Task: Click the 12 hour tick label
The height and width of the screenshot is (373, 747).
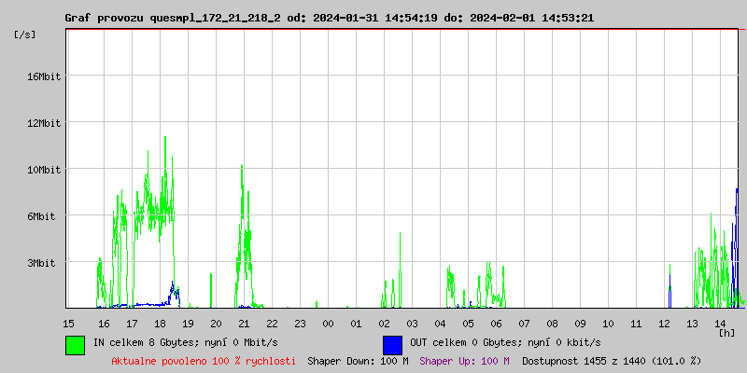Action: point(664,324)
